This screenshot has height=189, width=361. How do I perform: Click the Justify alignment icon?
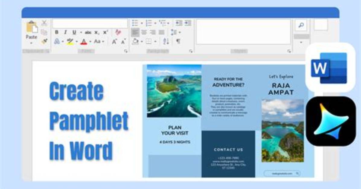(161, 33)
